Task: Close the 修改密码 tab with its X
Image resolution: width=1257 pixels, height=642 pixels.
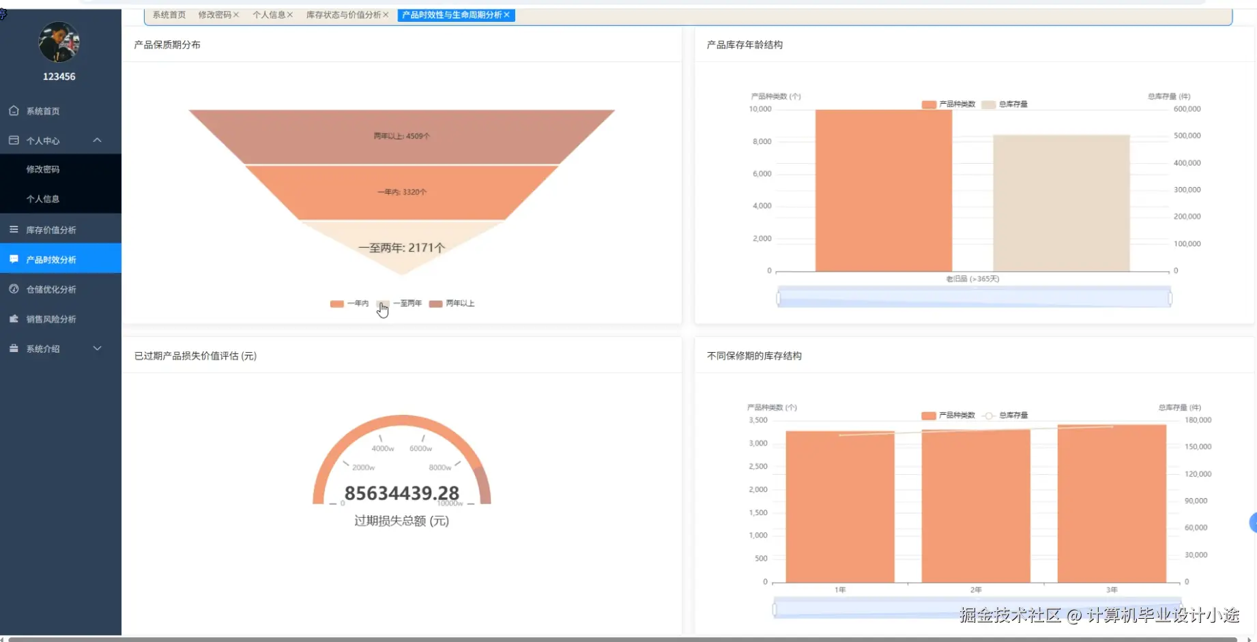Action: [236, 15]
